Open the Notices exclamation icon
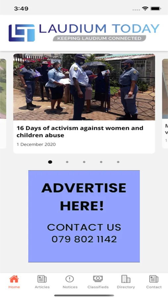This screenshot has width=168, height=299. tap(70, 279)
